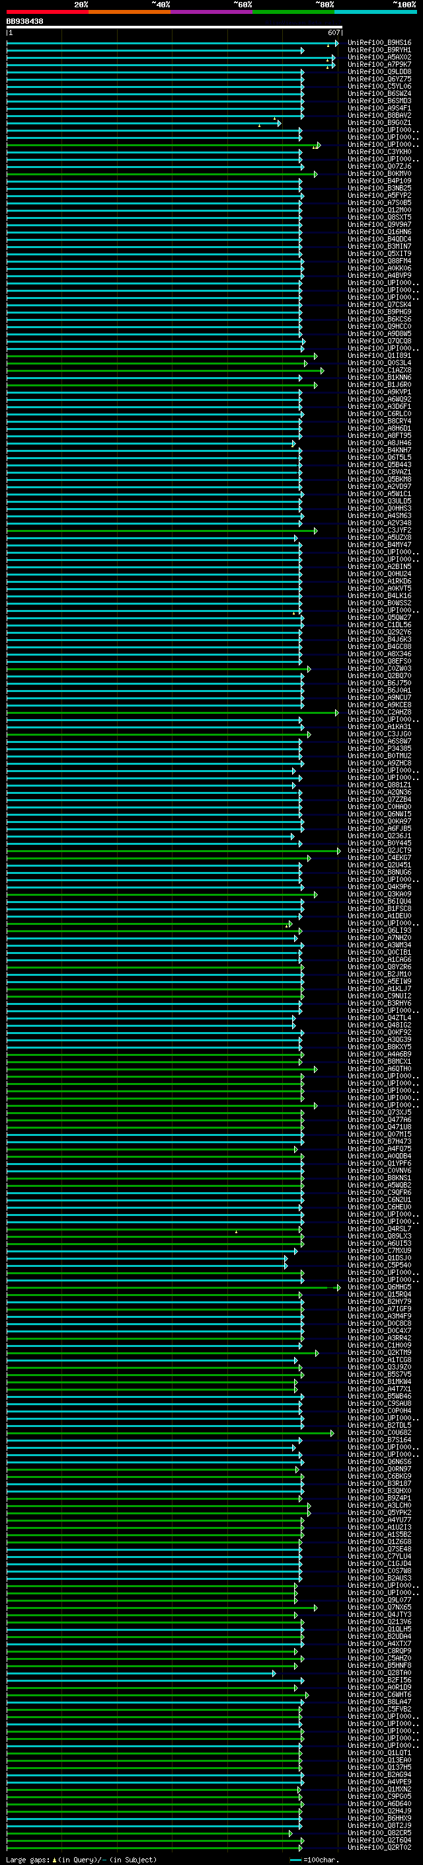Select hit UniRef100_Q3ULD5
This screenshot has height=1865, width=423.
pos(379,501)
